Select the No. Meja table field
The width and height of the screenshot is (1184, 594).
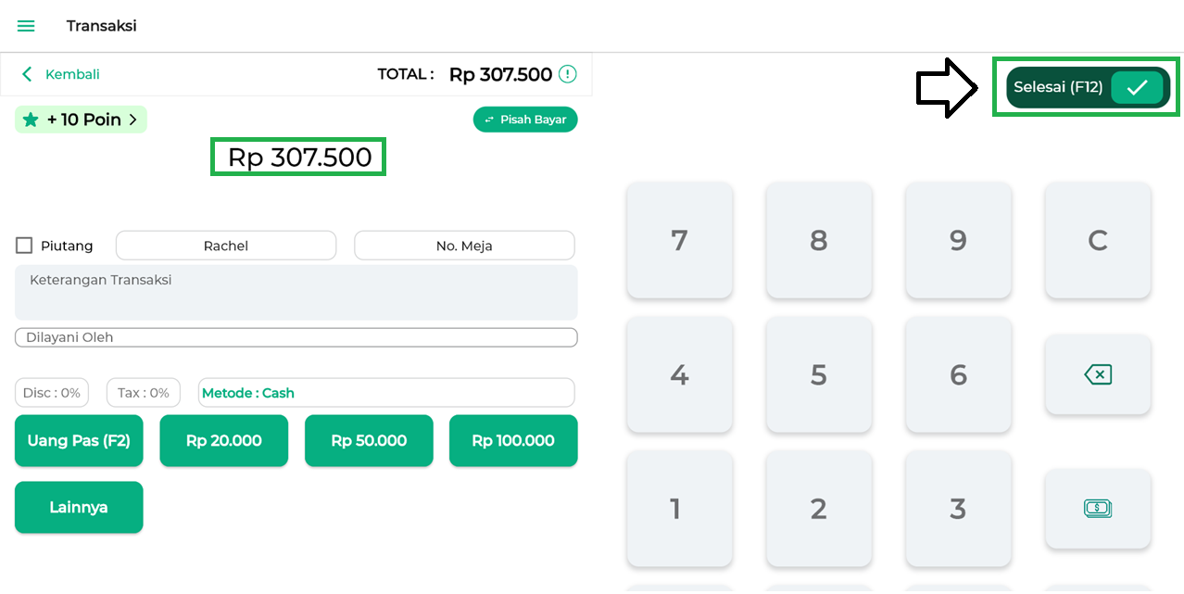(464, 246)
